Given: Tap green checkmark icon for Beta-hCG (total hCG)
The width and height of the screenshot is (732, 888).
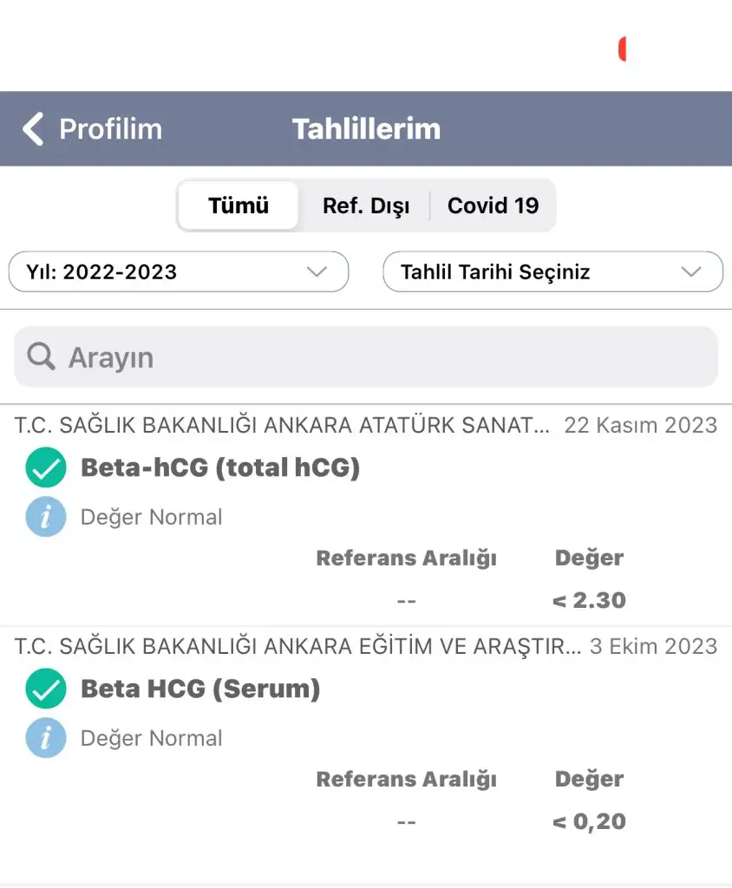Looking at the screenshot, I should click(46, 468).
